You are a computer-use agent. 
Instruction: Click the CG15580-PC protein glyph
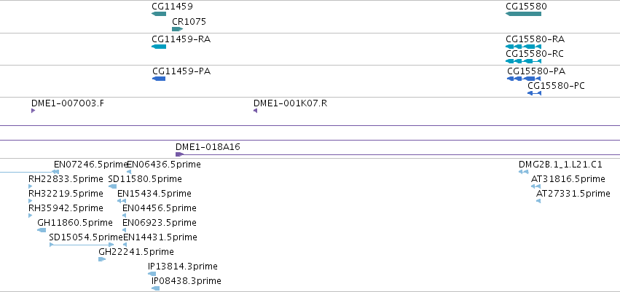pos(534,93)
